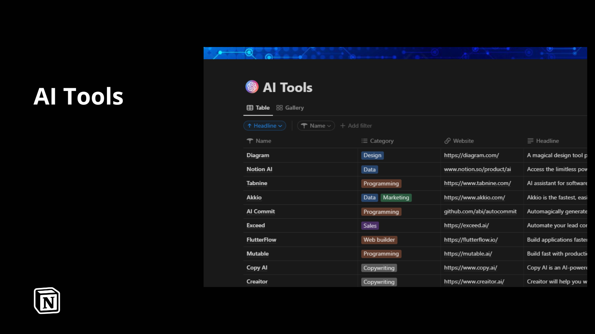Click the Web builder tag on FlutterFlow row
595x334 pixels.
379,240
